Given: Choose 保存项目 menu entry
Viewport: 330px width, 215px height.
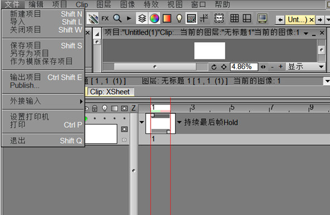Looking at the screenshot, I should (x=43, y=46).
